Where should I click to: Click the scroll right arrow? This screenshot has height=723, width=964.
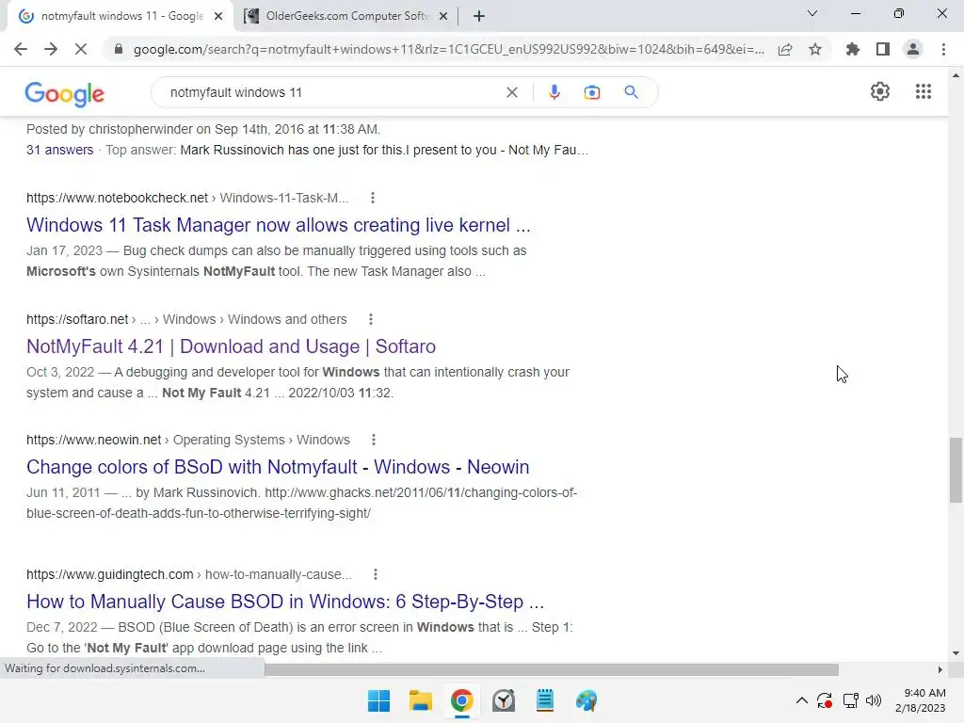coord(940,669)
